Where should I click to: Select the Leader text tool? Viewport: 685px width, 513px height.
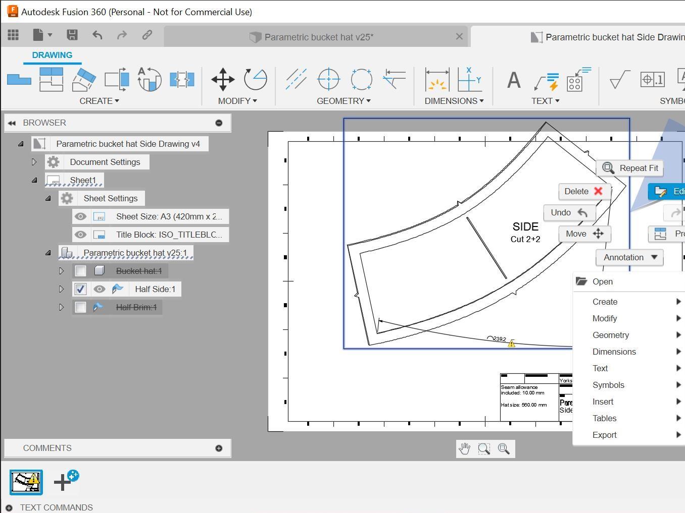[546, 79]
